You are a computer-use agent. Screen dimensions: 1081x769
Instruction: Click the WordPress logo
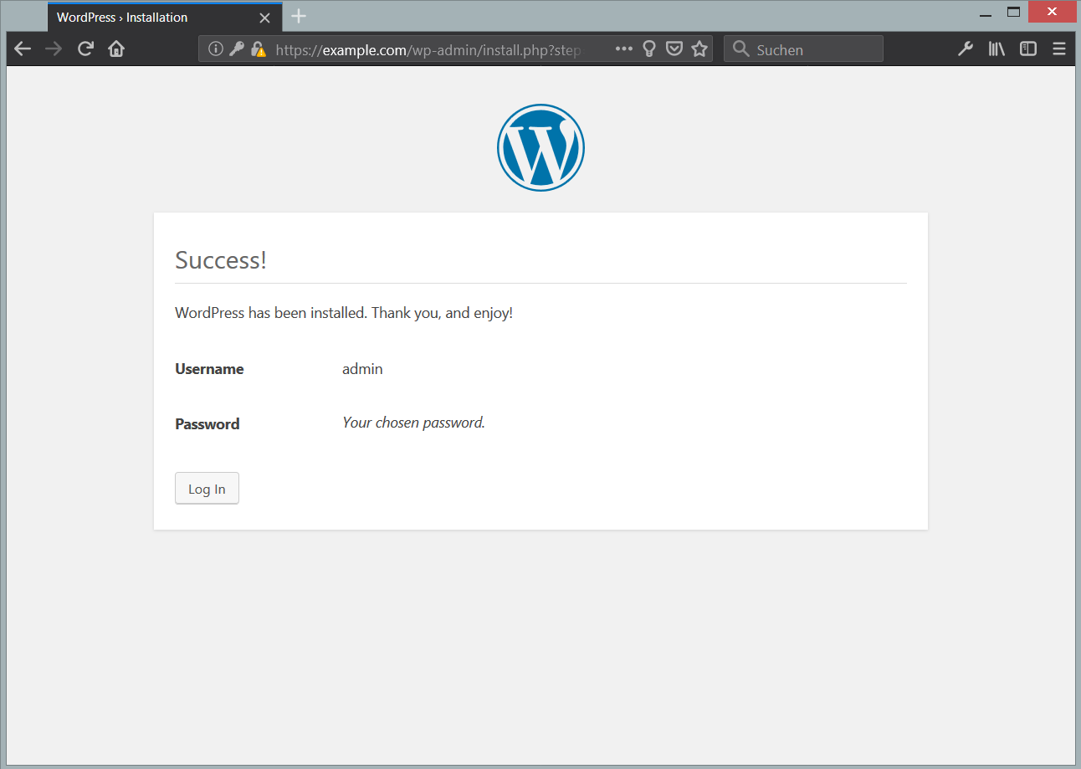540,147
